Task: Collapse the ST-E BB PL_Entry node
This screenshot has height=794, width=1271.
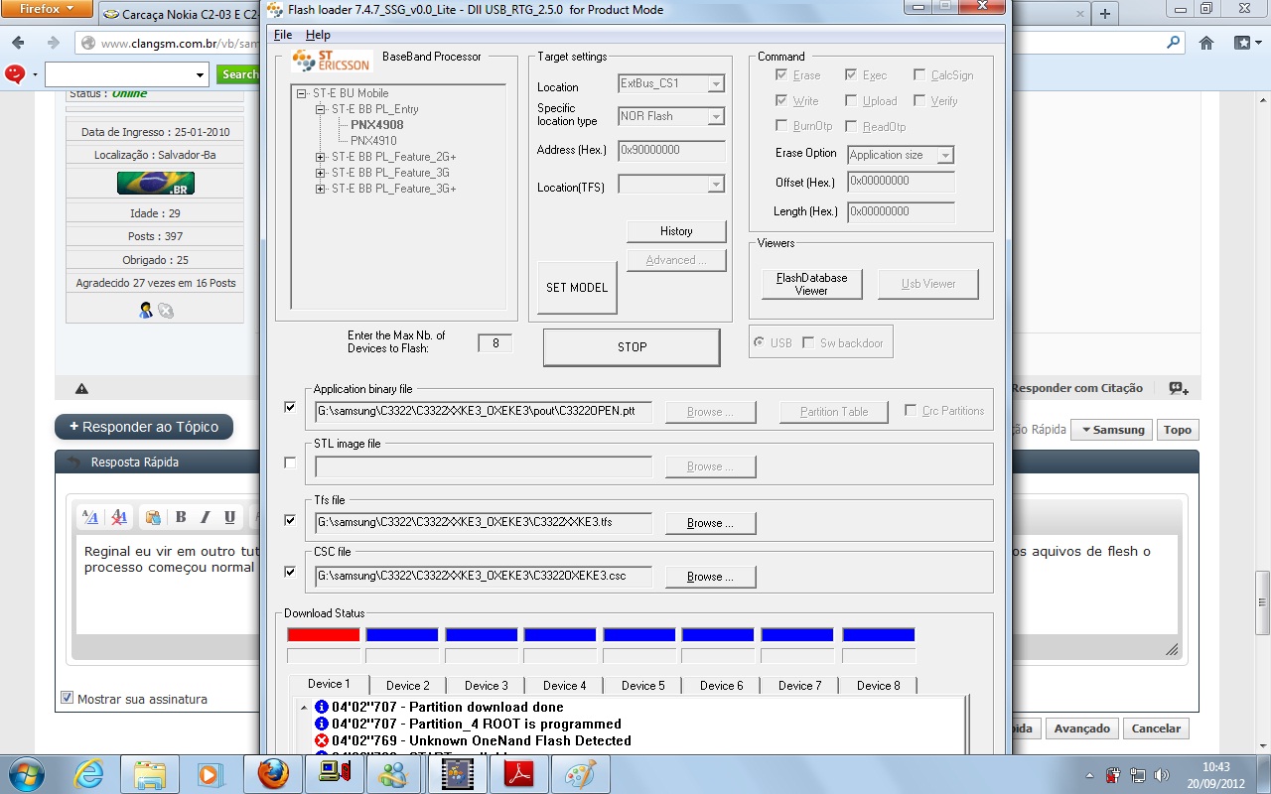Action: 321,109
